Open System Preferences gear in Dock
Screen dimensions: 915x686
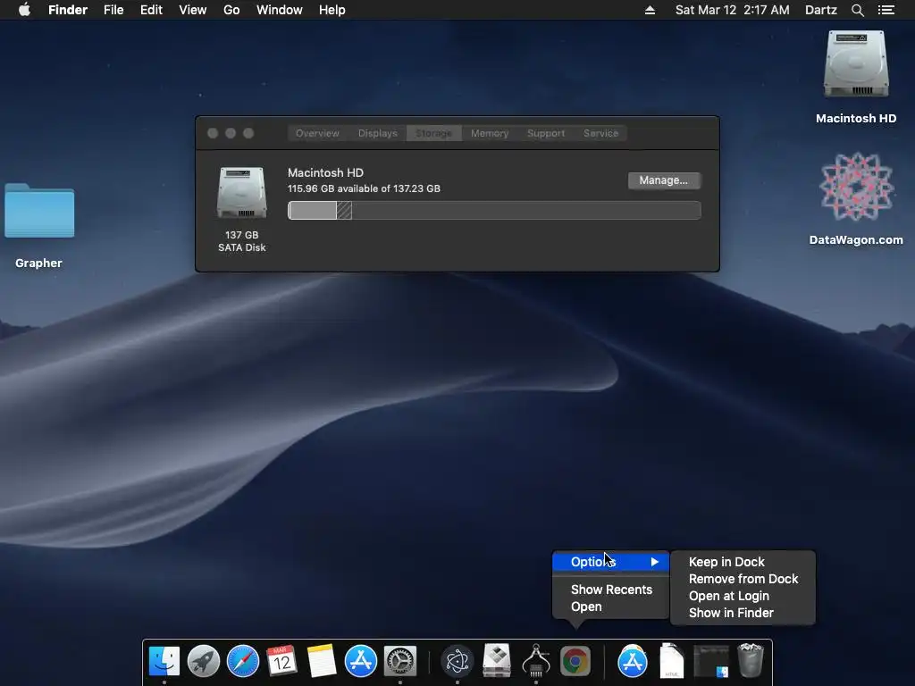tap(399, 661)
